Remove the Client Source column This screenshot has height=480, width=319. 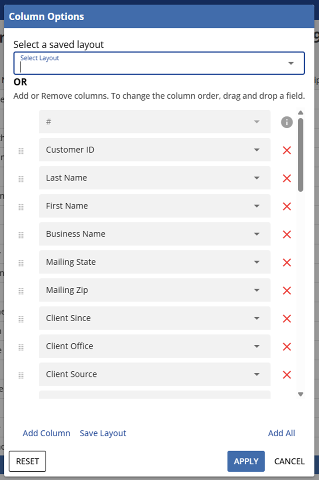286,375
